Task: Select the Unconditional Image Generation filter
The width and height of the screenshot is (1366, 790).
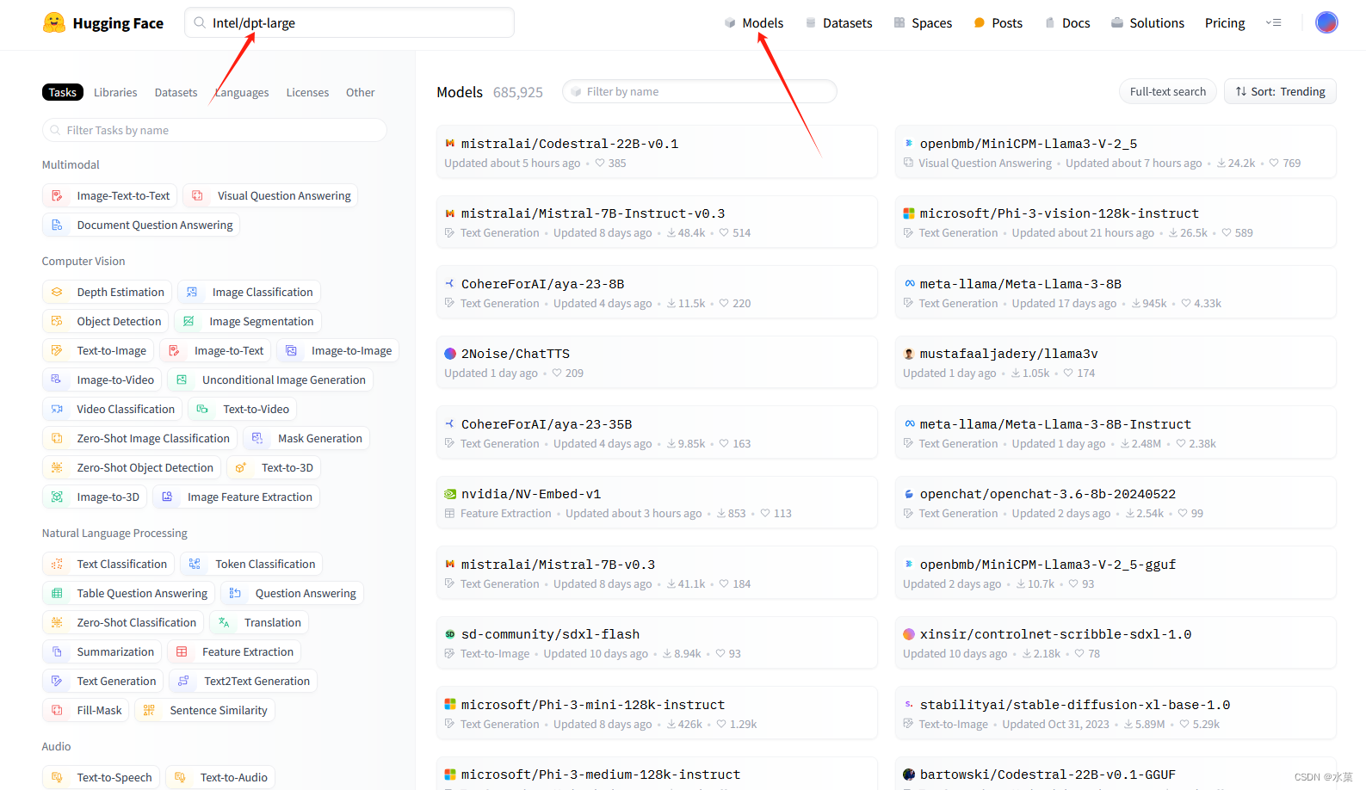Action: (270, 380)
